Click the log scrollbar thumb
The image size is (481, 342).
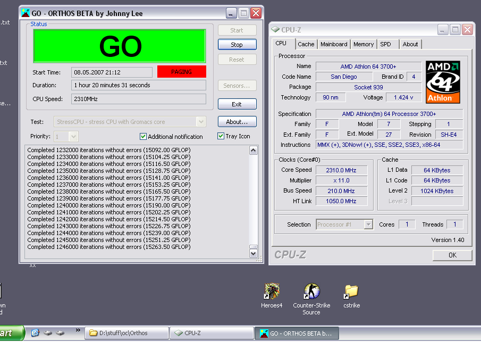click(x=253, y=247)
